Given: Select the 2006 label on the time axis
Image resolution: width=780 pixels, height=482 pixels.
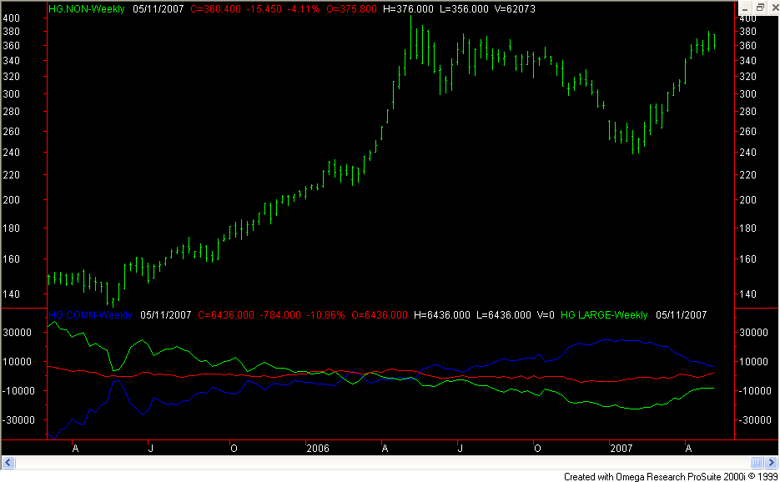Looking at the screenshot, I should [x=318, y=448].
